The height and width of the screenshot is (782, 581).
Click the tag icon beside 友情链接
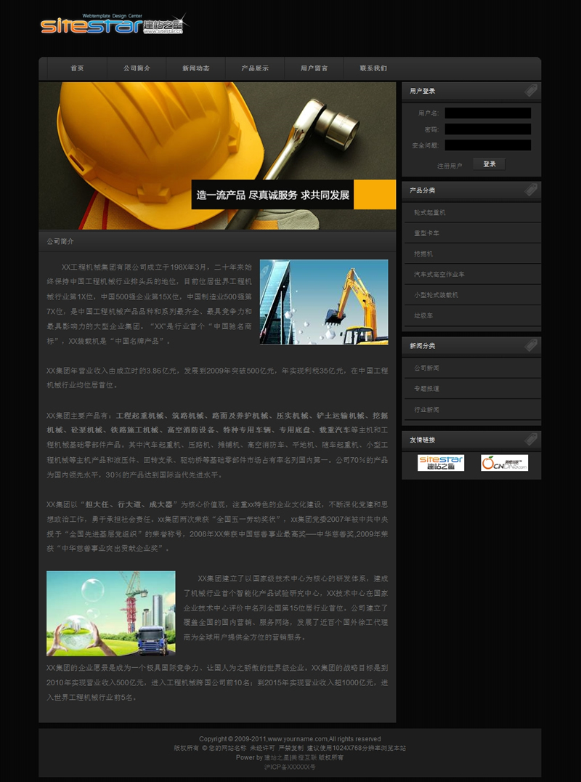pos(531,440)
